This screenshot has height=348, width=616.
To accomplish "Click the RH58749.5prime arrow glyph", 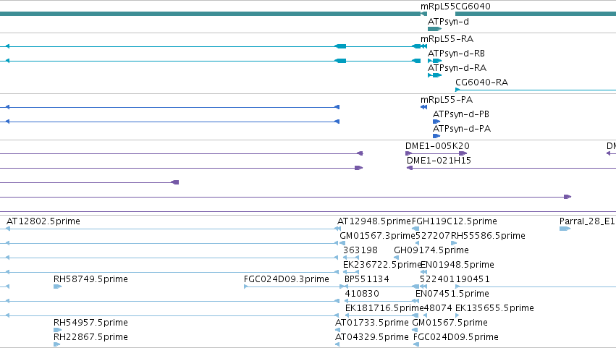I will tap(57, 287).
